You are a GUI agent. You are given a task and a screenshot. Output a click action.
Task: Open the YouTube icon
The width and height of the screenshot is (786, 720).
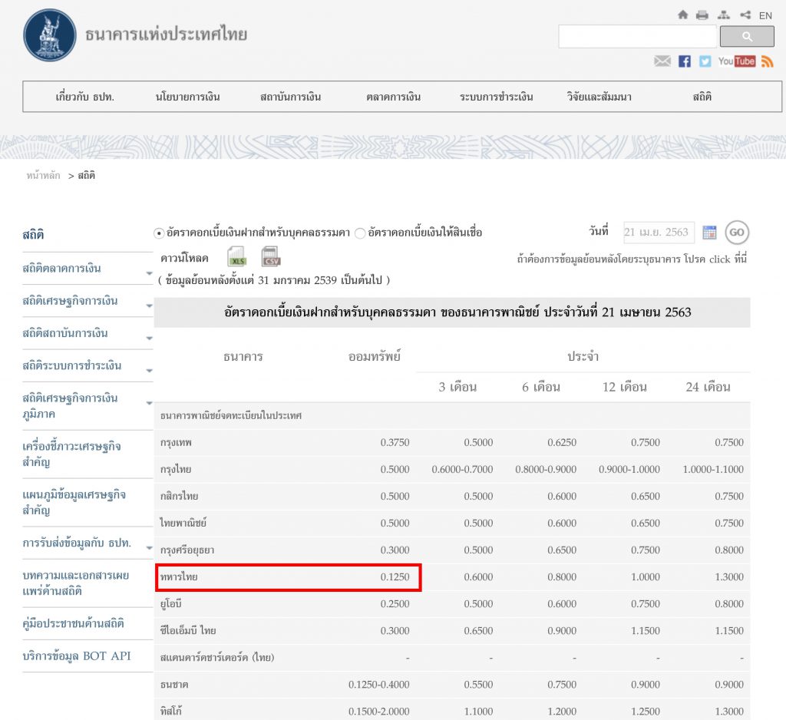pos(736,61)
